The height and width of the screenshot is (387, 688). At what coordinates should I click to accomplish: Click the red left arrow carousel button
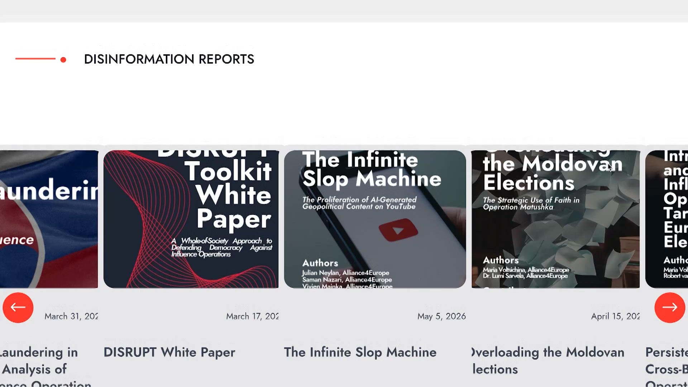click(18, 307)
